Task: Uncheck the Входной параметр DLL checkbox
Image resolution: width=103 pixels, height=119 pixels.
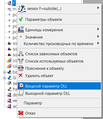Action: (x=22, y=85)
